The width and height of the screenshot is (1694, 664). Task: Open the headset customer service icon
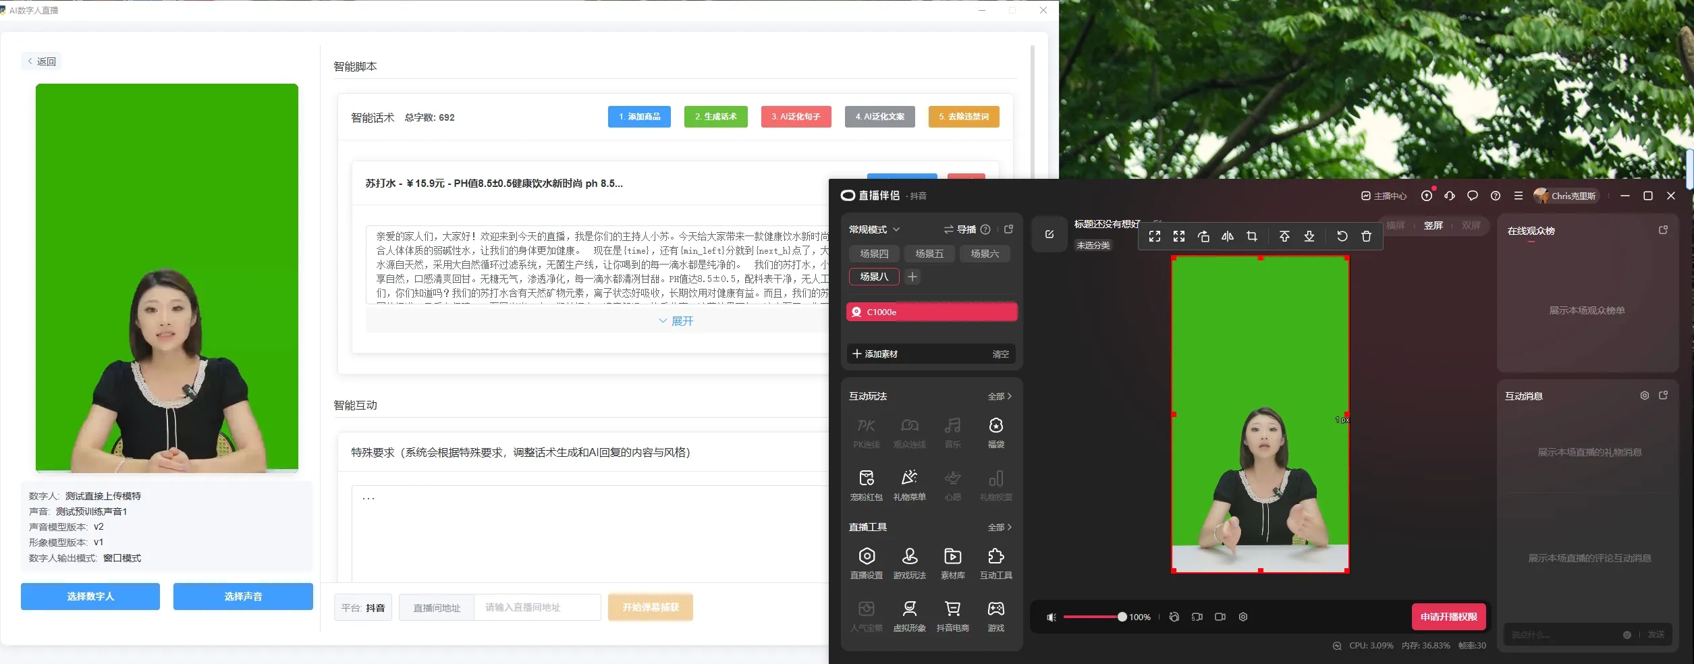1450,196
